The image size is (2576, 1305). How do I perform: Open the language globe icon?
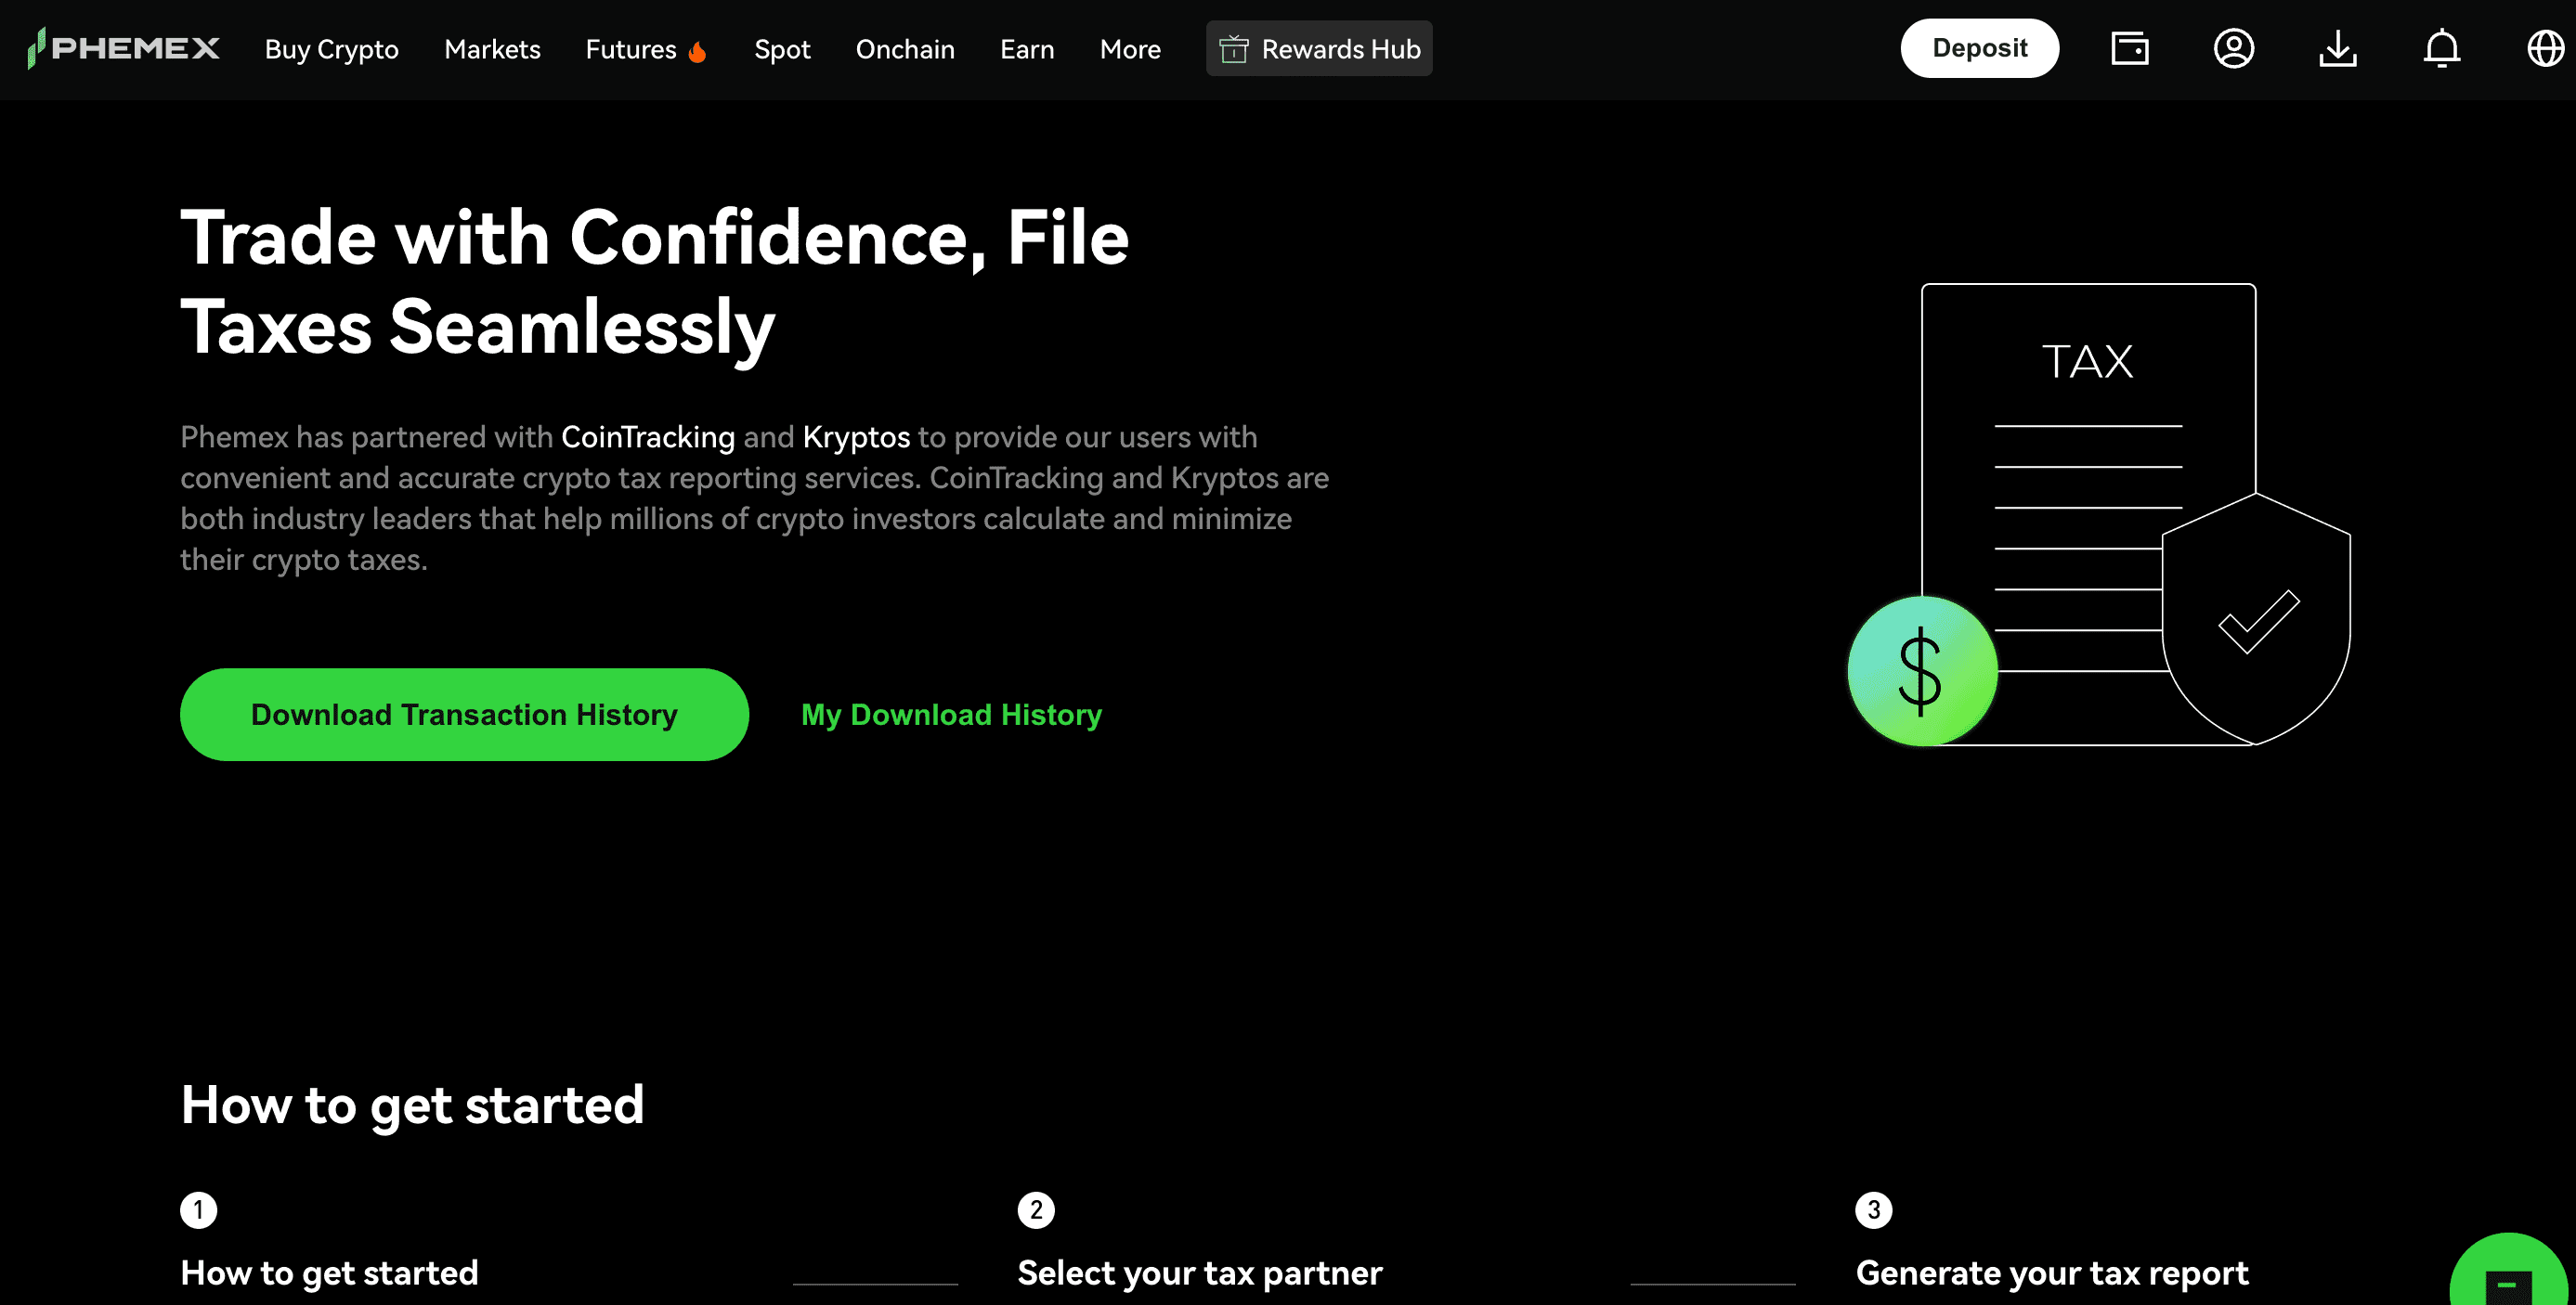[2545, 48]
